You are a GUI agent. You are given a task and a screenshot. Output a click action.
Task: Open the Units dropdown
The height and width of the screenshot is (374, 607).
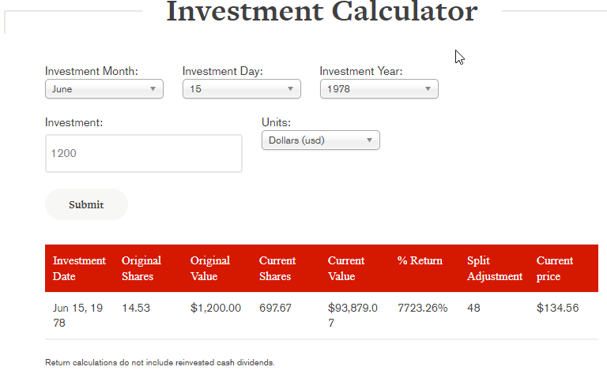320,140
